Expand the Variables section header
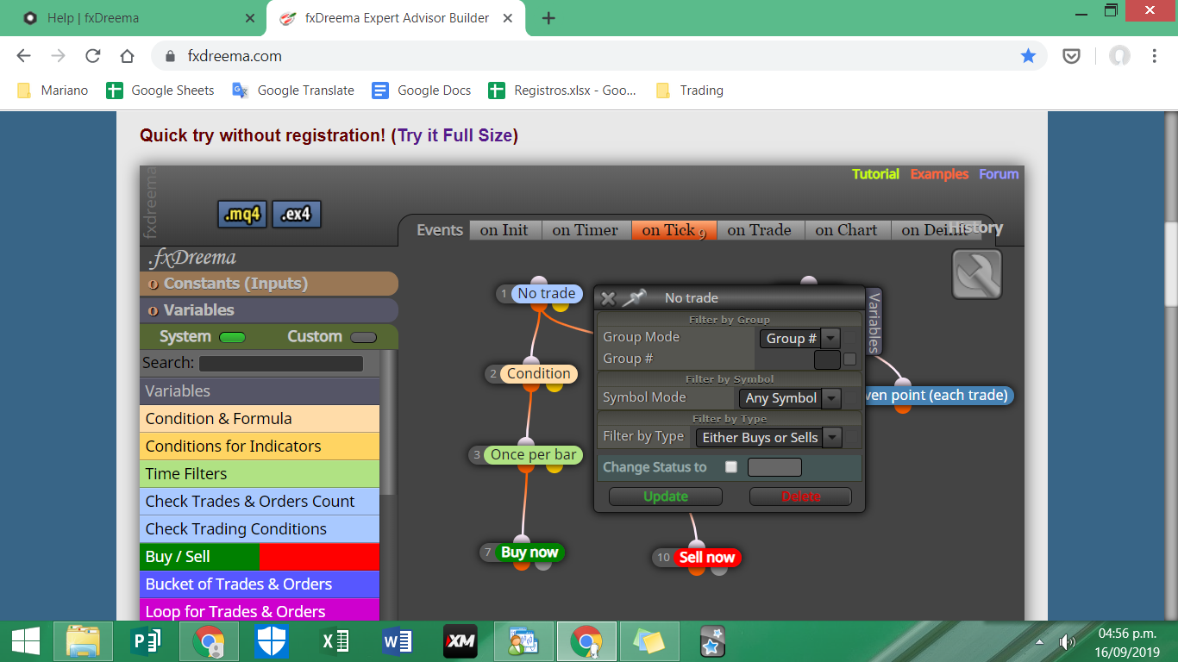 (x=269, y=310)
